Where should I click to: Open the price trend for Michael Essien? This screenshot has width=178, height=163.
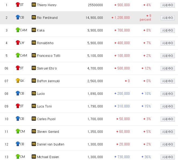[168, 157]
